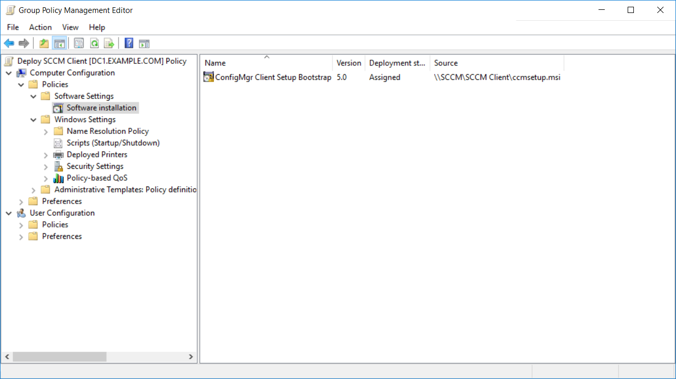The width and height of the screenshot is (676, 379).
Task: Toggle Show/Hide Console Tree toolbar button
Action: [x=59, y=43]
